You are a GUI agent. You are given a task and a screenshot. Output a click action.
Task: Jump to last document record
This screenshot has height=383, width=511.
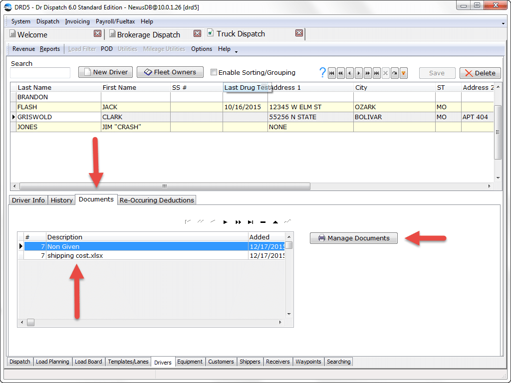coord(250,222)
